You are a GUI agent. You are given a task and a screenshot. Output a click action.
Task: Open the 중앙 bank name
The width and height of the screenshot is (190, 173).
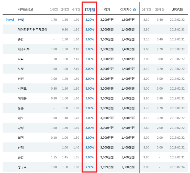point(21,39)
